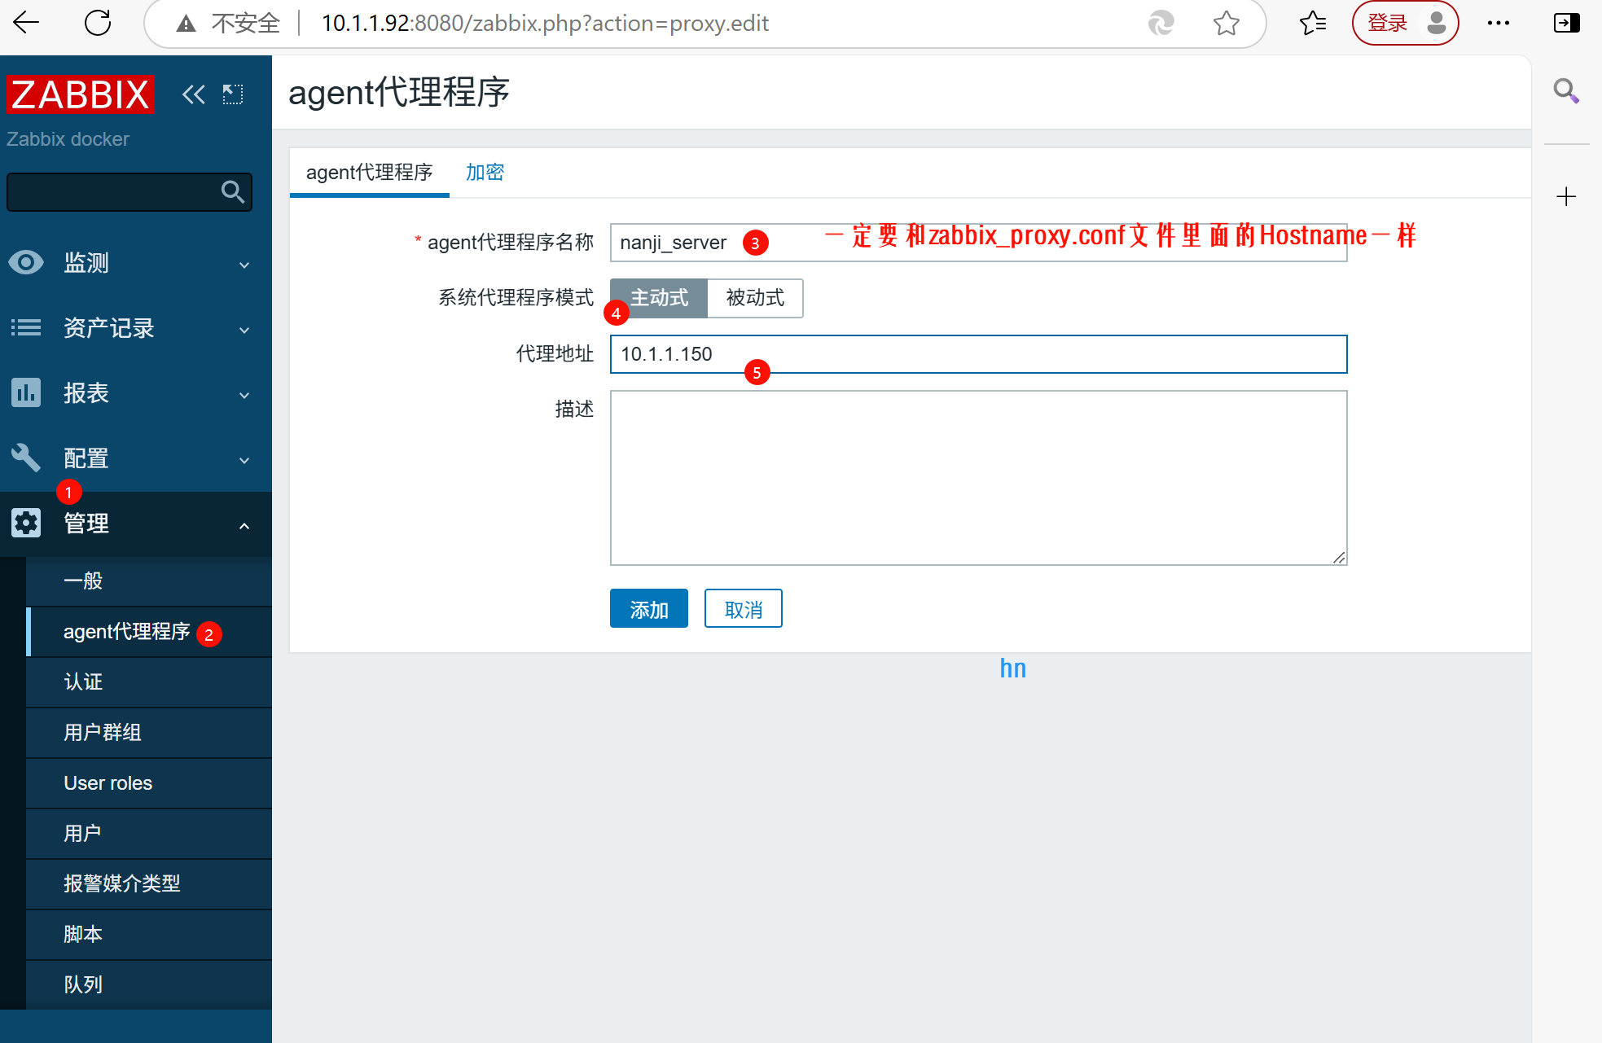Click into the 描述 text area

(977, 478)
